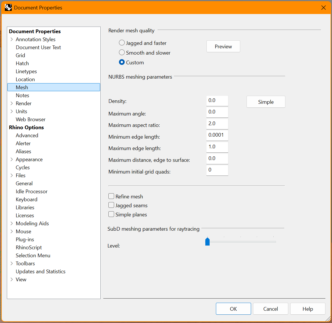Click the Rhino app icon in title bar
This screenshot has width=332, height=323.
[x=8, y=8]
